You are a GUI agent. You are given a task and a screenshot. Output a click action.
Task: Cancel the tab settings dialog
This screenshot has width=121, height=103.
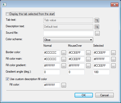[104, 95]
